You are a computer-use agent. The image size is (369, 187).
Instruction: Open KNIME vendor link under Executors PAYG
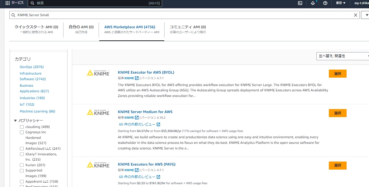(x=129, y=170)
